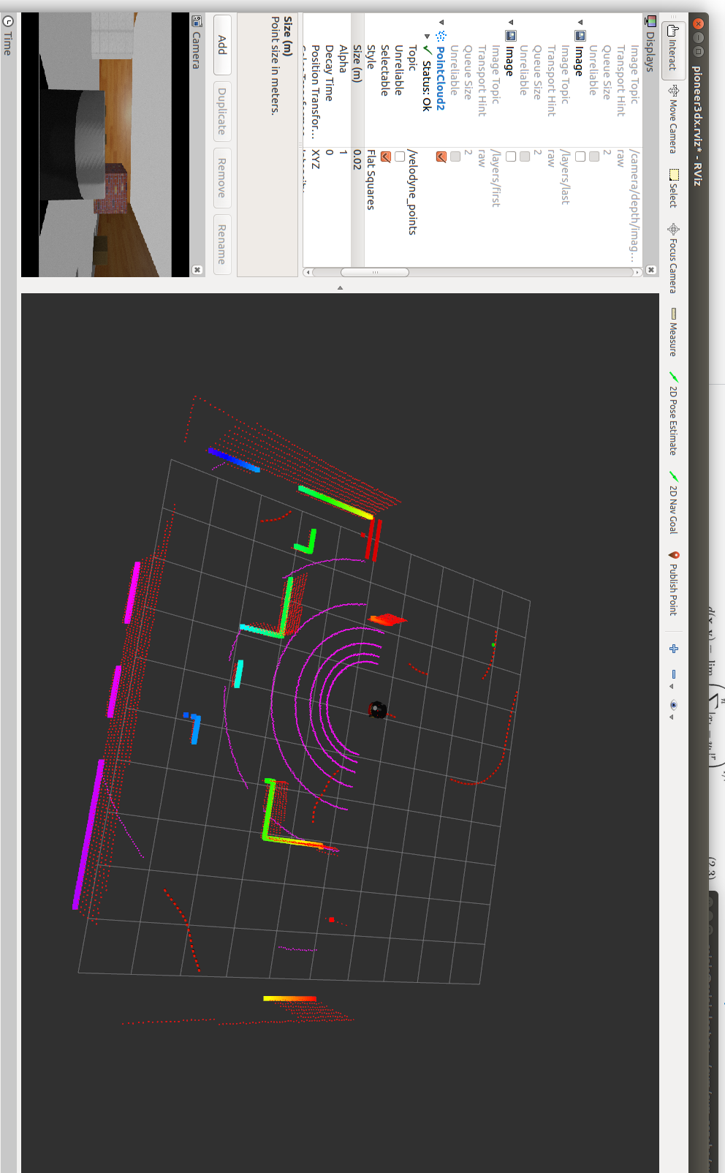Click the blue minus remove-tool icon
The width and height of the screenshot is (725, 1173).
coord(673,674)
